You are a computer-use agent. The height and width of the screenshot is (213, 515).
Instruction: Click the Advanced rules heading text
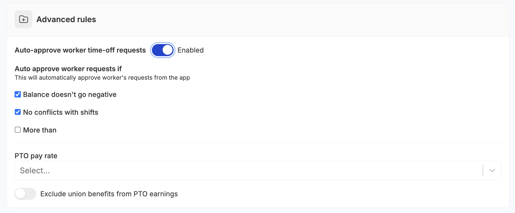(66, 19)
